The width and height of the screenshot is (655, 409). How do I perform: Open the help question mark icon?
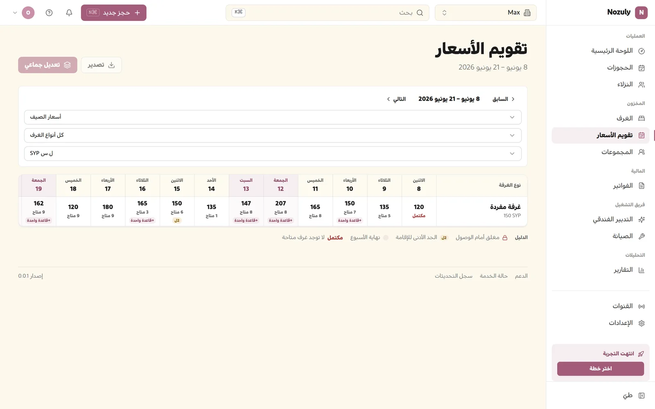coord(49,13)
